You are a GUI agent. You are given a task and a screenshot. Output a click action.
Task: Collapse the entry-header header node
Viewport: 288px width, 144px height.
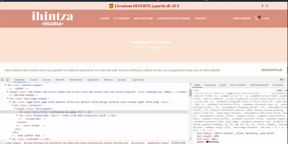[15, 109]
